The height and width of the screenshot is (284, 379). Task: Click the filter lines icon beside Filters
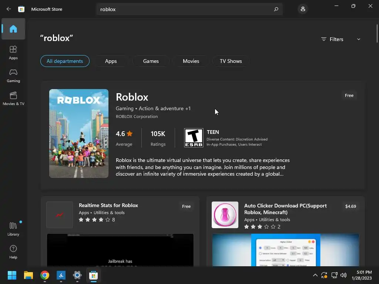[x=323, y=39]
